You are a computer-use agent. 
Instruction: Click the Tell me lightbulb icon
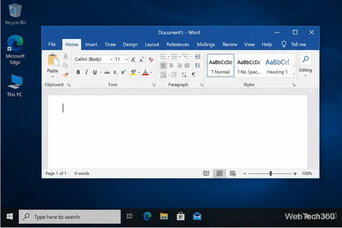tap(284, 44)
